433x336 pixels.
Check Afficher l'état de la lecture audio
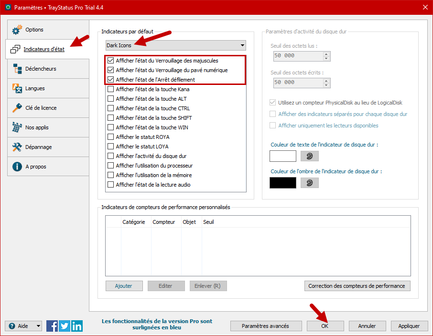click(110, 185)
